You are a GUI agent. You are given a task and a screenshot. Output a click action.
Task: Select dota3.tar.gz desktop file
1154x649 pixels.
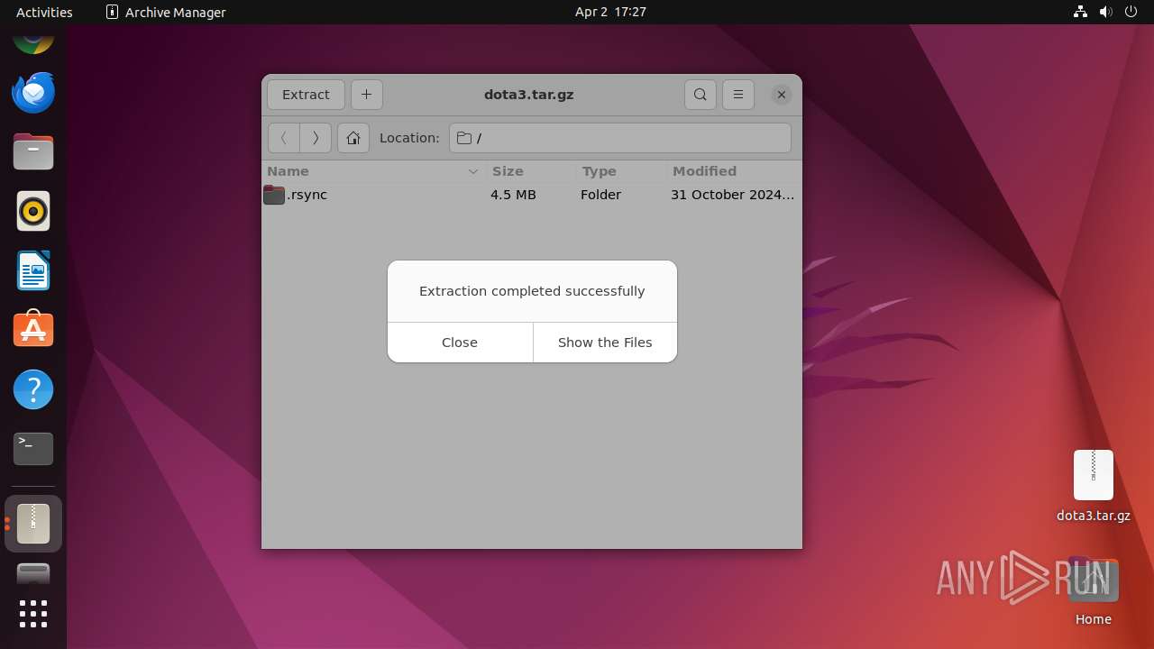point(1093,486)
